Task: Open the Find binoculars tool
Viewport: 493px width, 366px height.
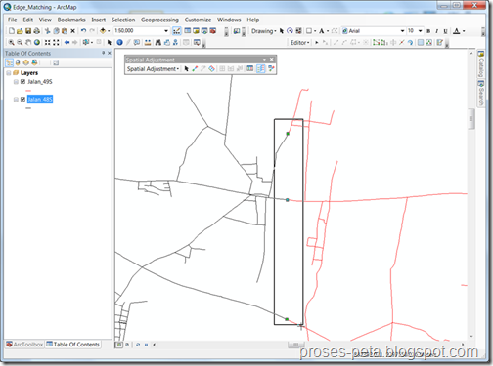Action: point(158,42)
